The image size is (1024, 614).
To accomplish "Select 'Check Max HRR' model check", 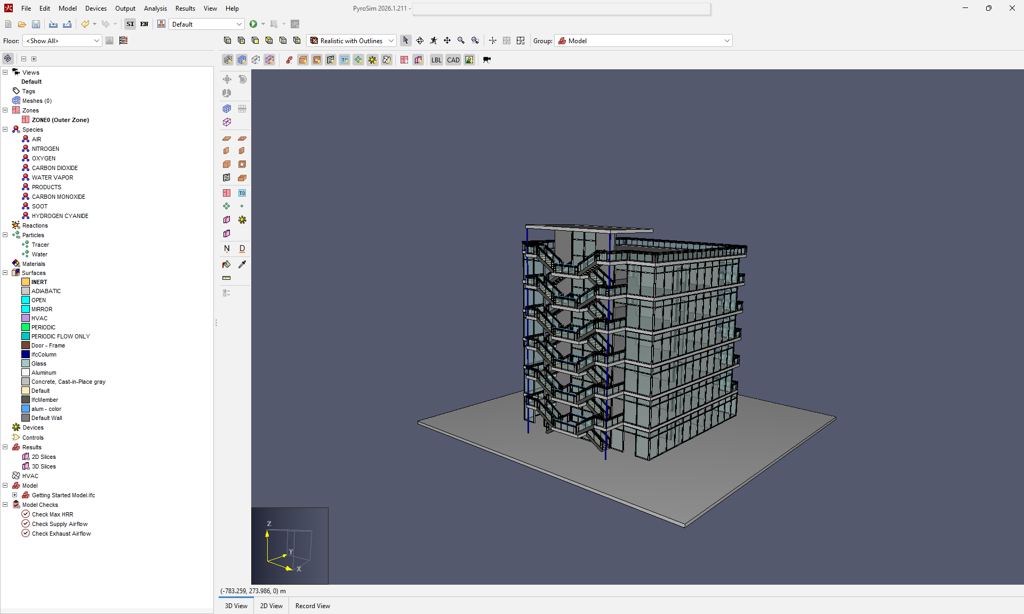I will 52,514.
